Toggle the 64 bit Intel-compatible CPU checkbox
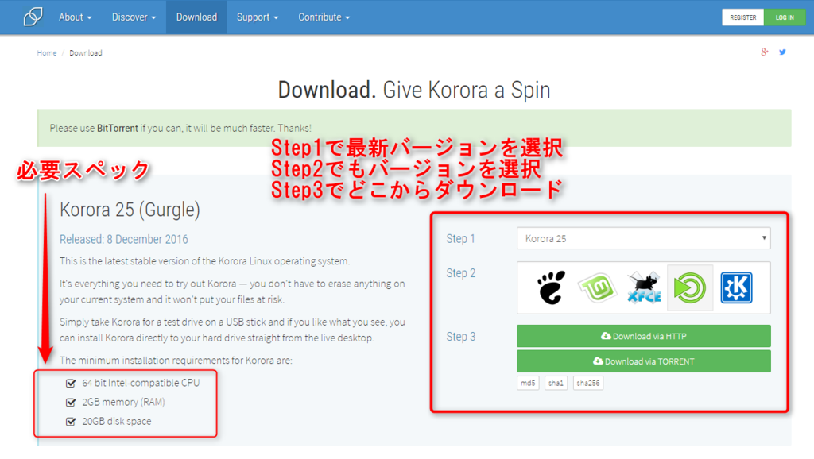The image size is (814, 459). point(71,384)
